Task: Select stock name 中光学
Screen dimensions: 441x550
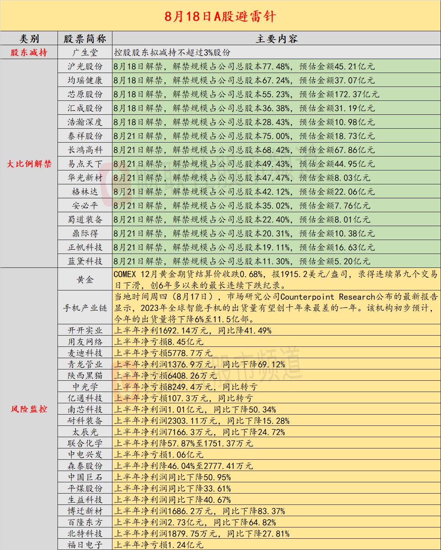Action: click(85, 387)
